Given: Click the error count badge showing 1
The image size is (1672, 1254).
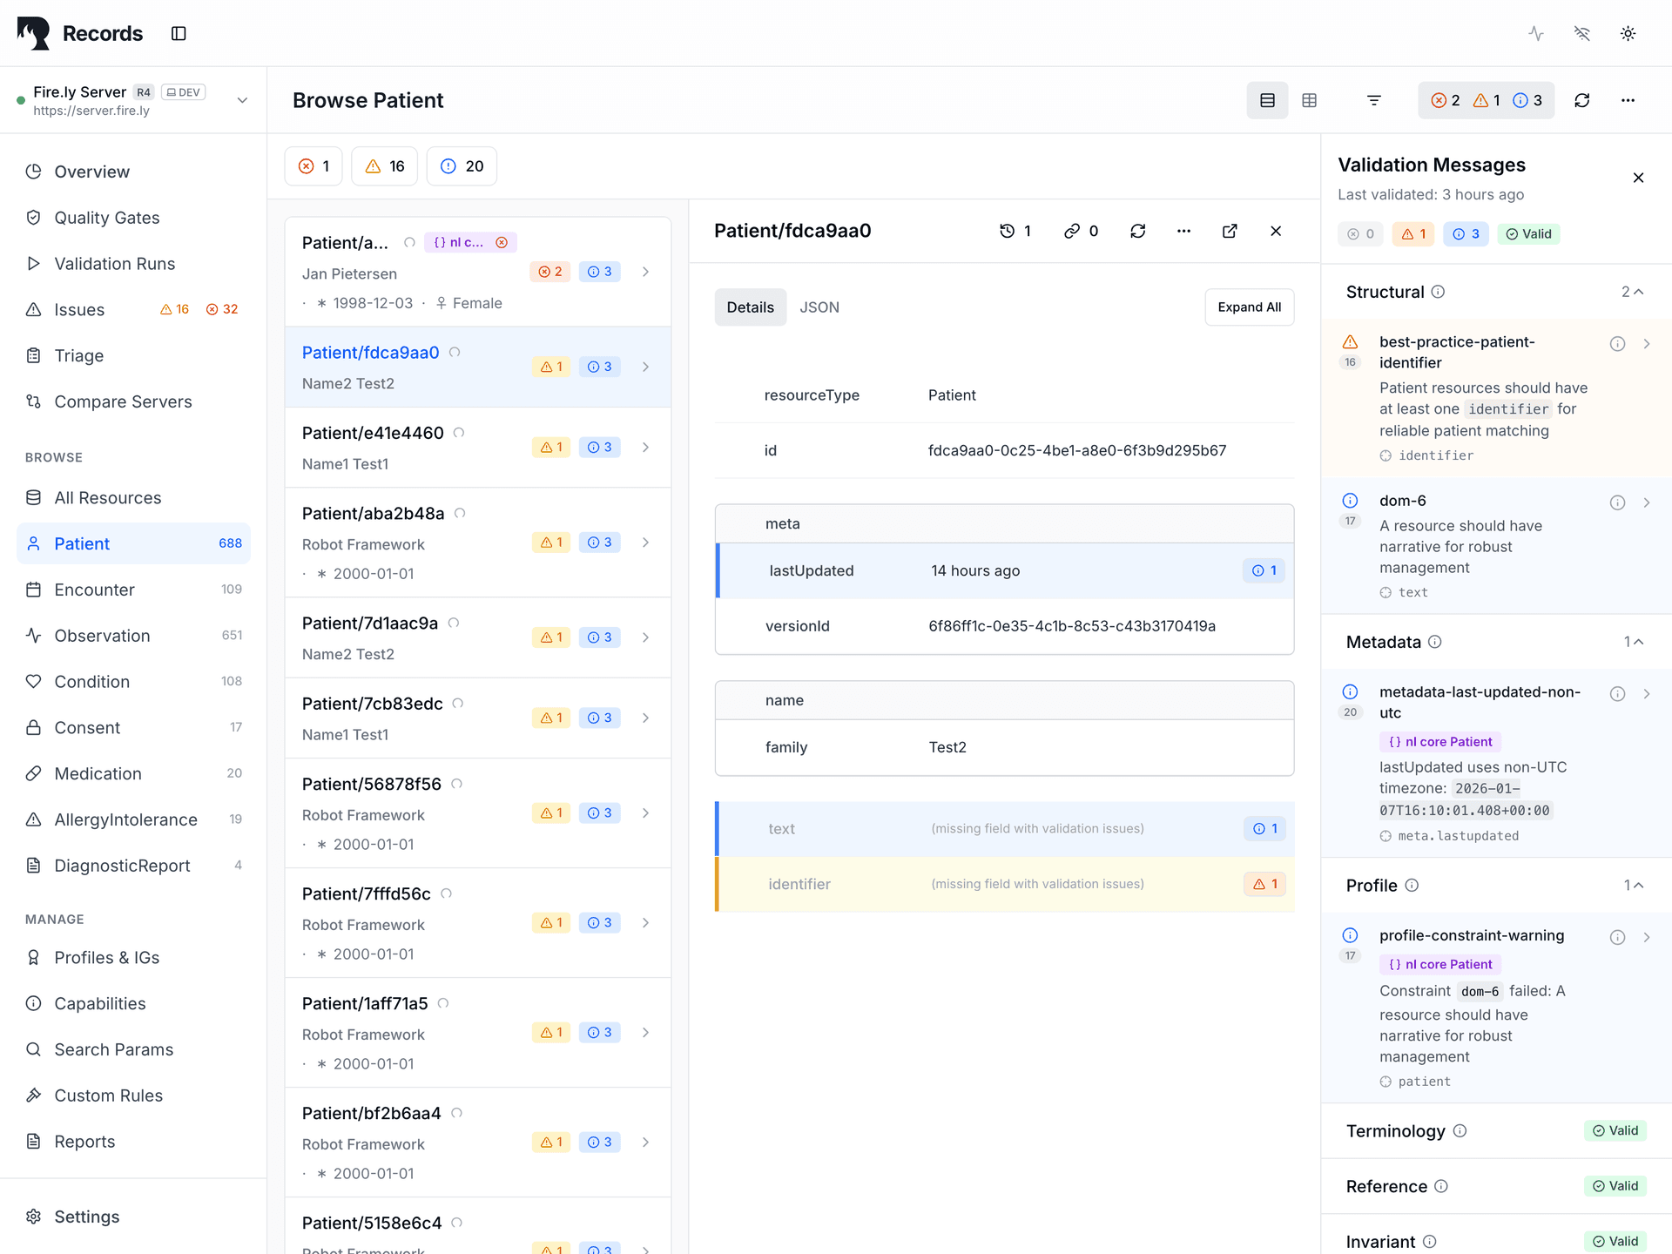Looking at the screenshot, I should tap(313, 165).
